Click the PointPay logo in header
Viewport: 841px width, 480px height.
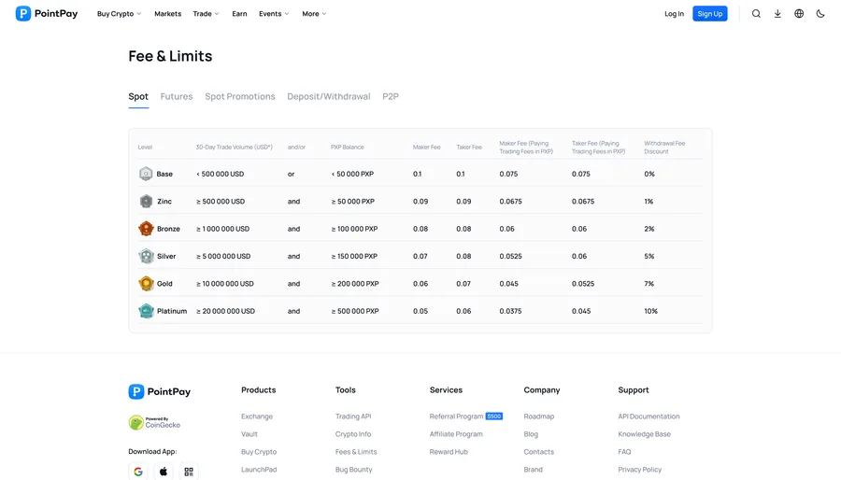(x=47, y=13)
